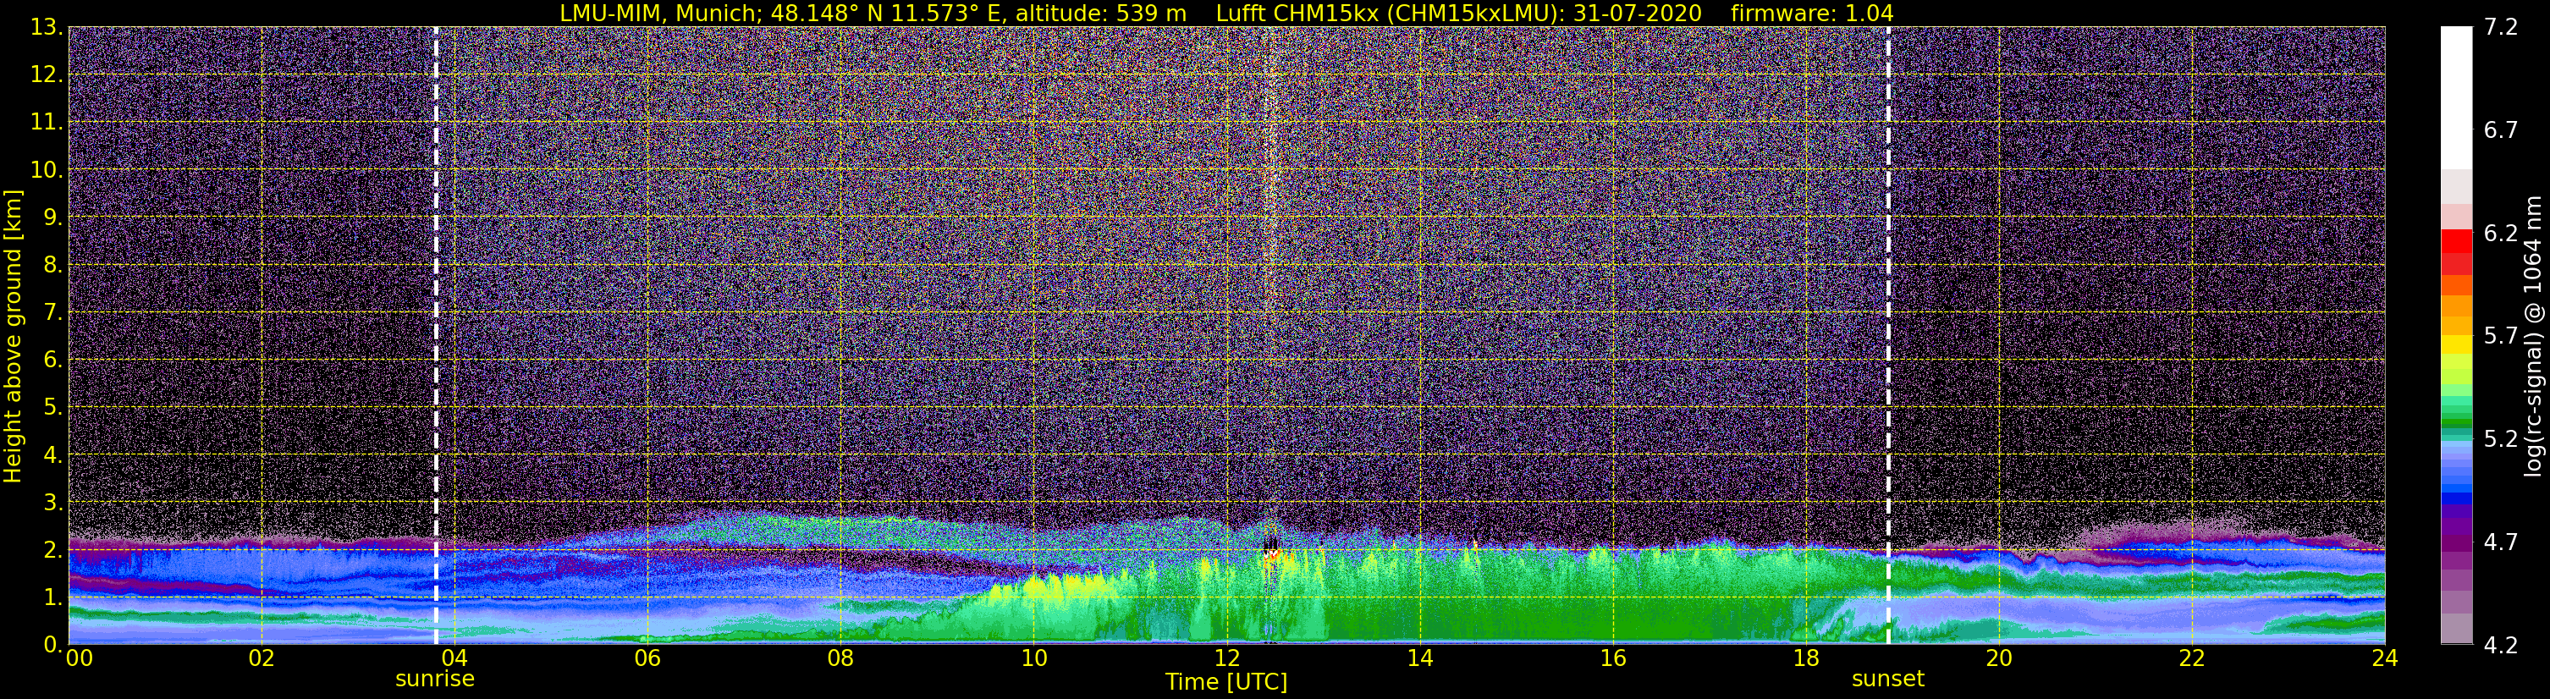Click the height axis tick label 3
Screen dimensions: 2550x699
[x=53, y=502]
